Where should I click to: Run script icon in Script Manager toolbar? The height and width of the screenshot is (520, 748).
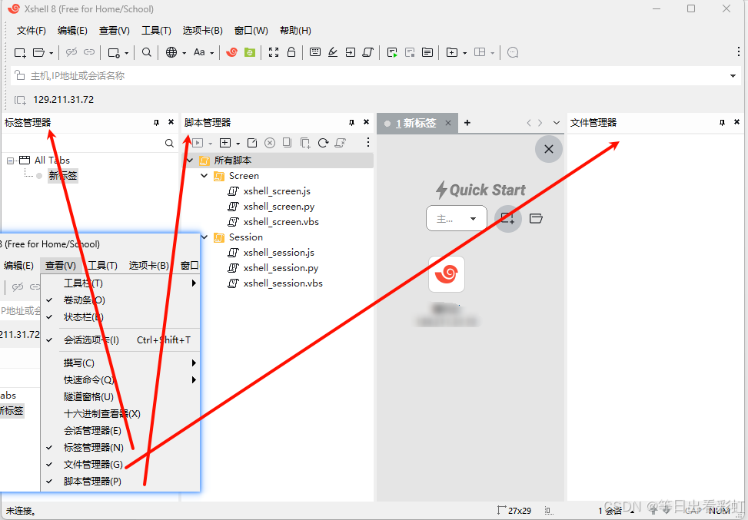[198, 143]
